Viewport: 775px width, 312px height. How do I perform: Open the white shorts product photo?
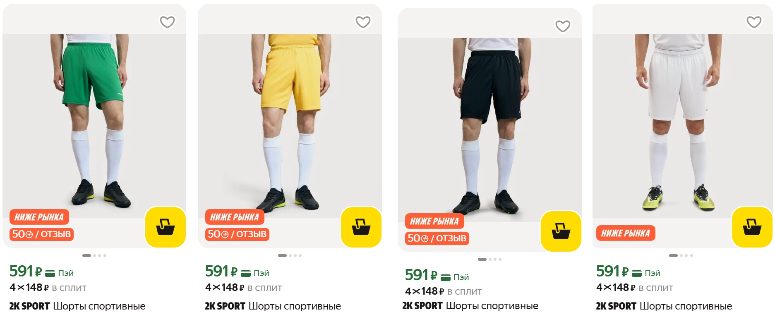click(x=682, y=120)
